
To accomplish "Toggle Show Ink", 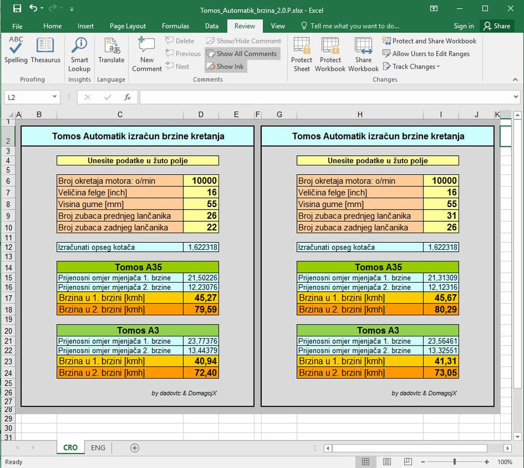I will pyautogui.click(x=225, y=66).
